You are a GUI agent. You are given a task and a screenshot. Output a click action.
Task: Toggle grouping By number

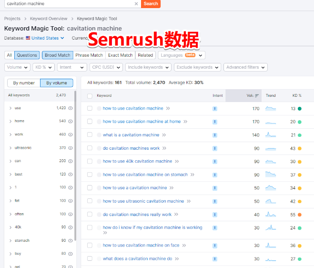pyautogui.click(x=24, y=83)
